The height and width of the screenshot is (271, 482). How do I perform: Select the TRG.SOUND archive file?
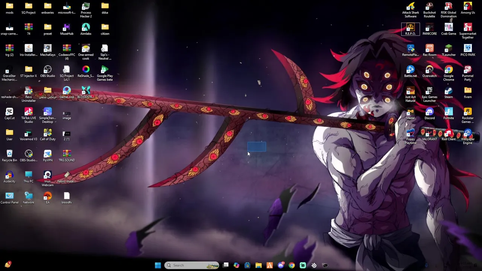[x=67, y=155]
